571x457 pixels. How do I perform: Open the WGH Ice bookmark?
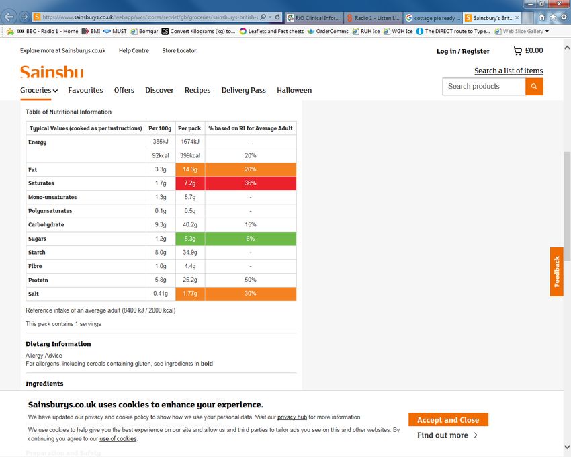click(398, 32)
